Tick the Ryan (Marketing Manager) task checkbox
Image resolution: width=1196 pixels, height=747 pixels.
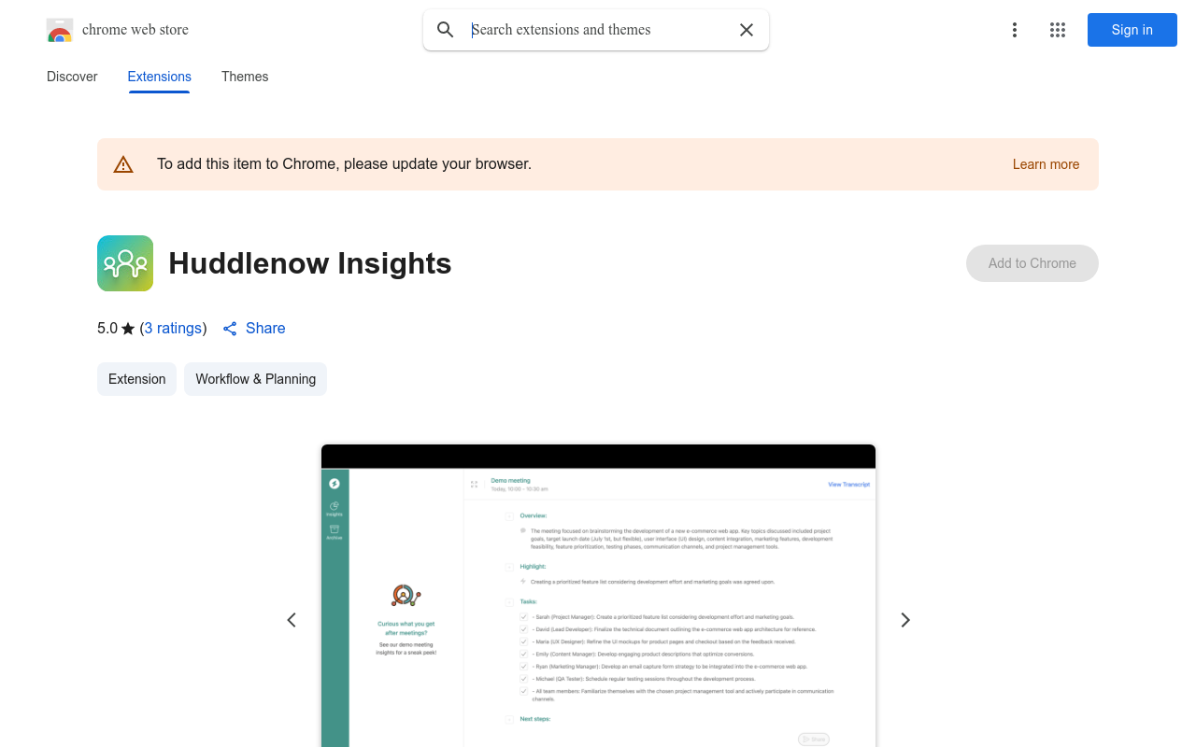[x=524, y=667]
